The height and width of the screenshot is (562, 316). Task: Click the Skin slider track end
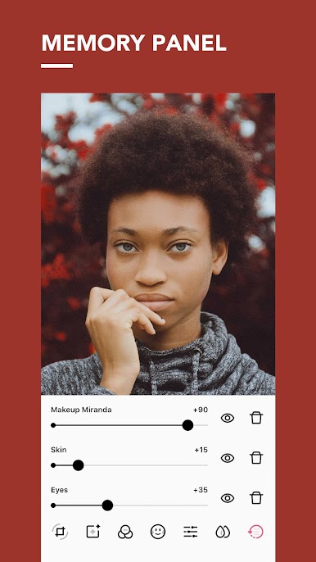point(207,465)
